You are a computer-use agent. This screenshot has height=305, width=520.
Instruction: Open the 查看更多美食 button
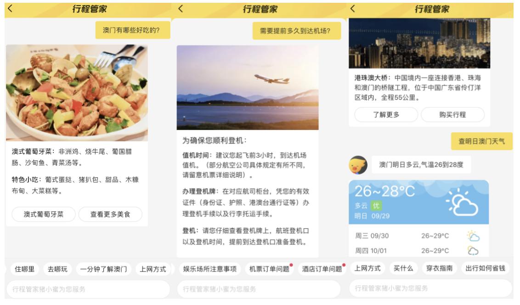tap(110, 214)
